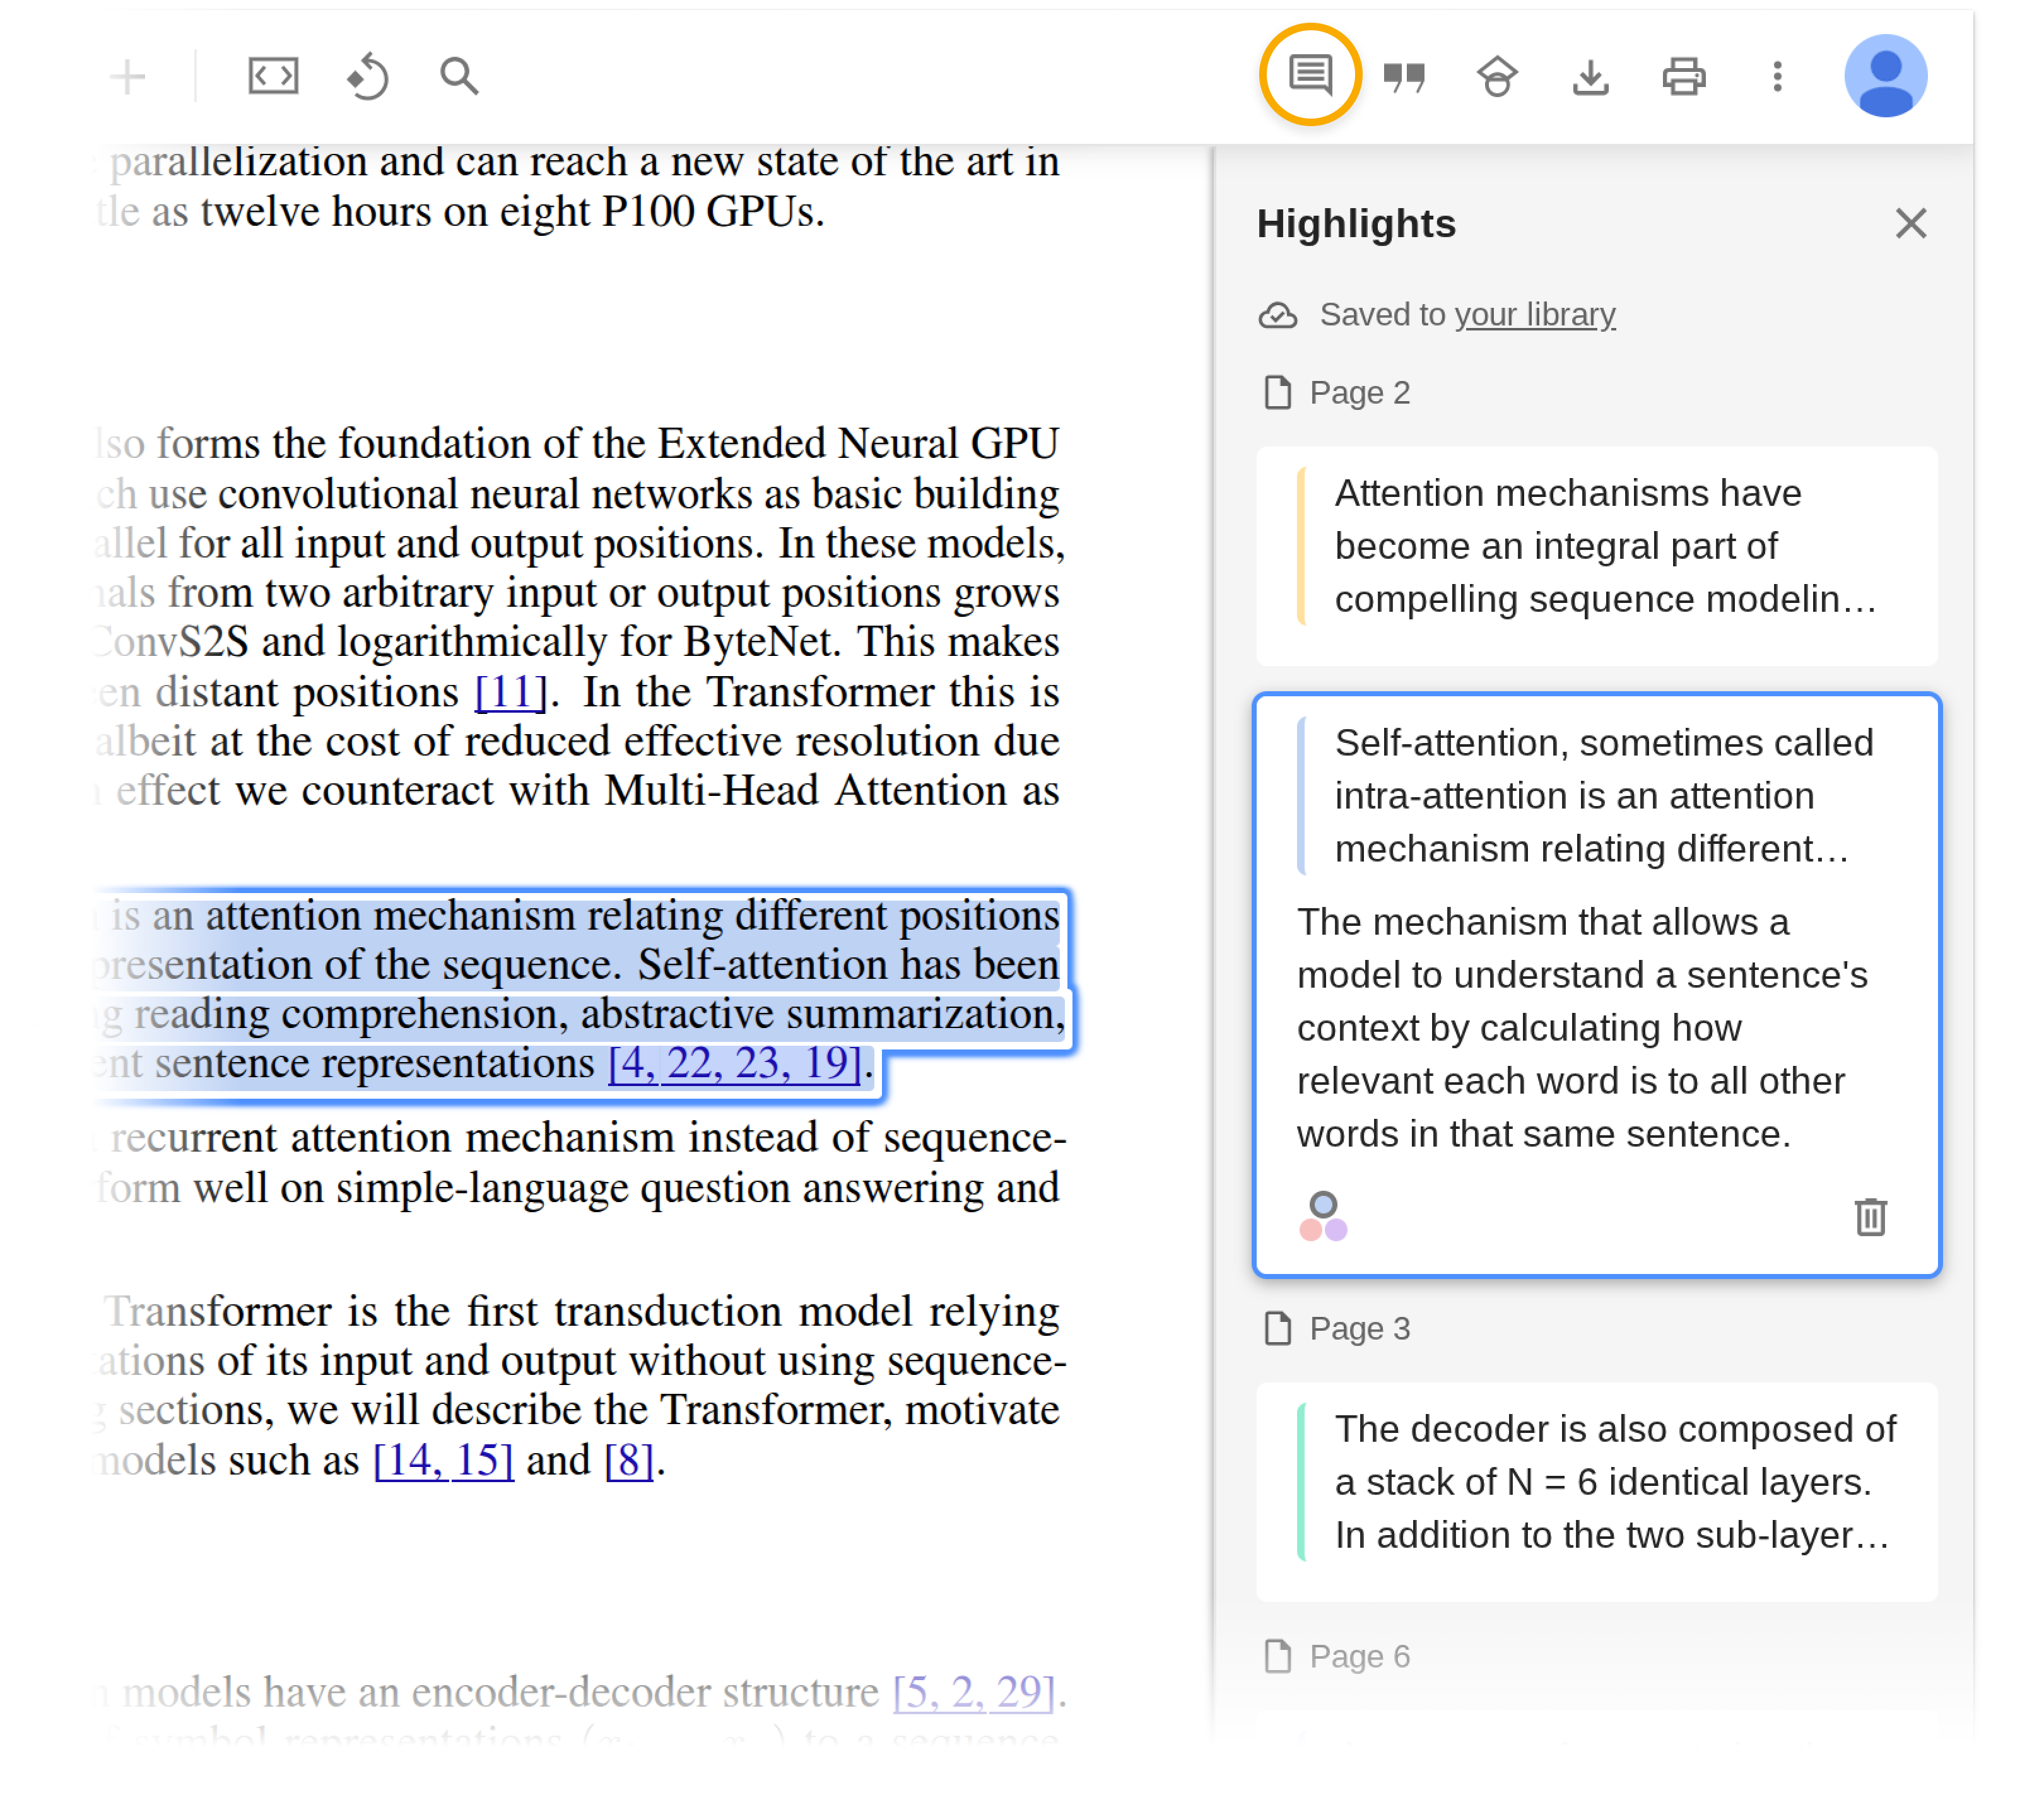Print the document

(x=1684, y=76)
